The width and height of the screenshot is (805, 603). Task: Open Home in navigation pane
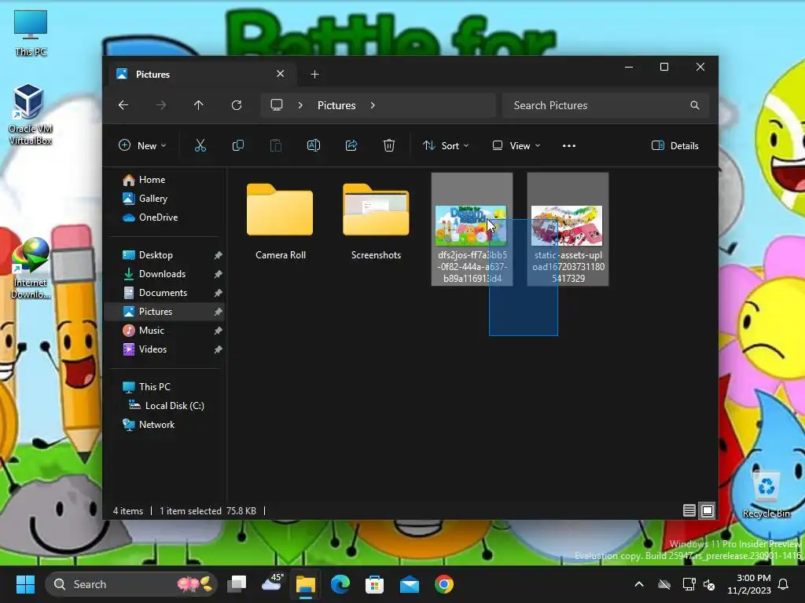coord(152,180)
